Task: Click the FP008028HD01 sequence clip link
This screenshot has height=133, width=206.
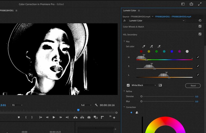Action: tap(162, 17)
